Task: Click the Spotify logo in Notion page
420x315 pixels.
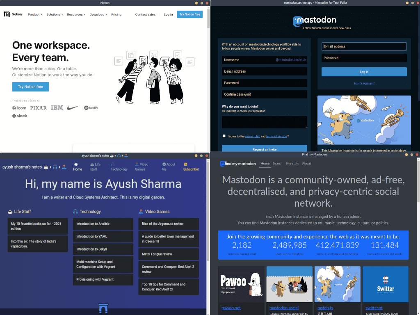Action: pyautogui.click(x=91, y=108)
